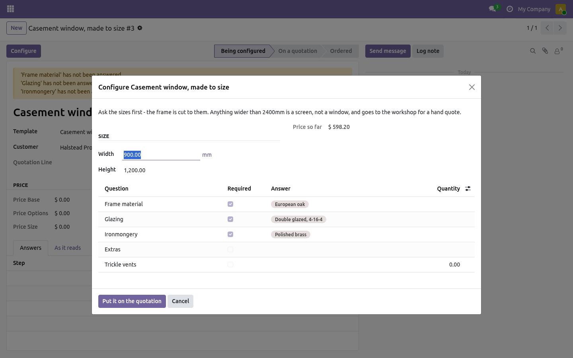Viewport: 573px width, 358px height.
Task: Click the Polished brass answer tag
Action: click(x=290, y=234)
